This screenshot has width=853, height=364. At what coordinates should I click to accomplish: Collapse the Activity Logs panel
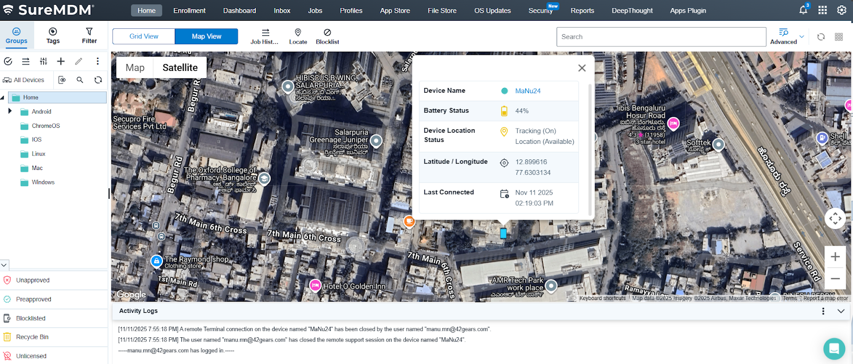pos(841,311)
